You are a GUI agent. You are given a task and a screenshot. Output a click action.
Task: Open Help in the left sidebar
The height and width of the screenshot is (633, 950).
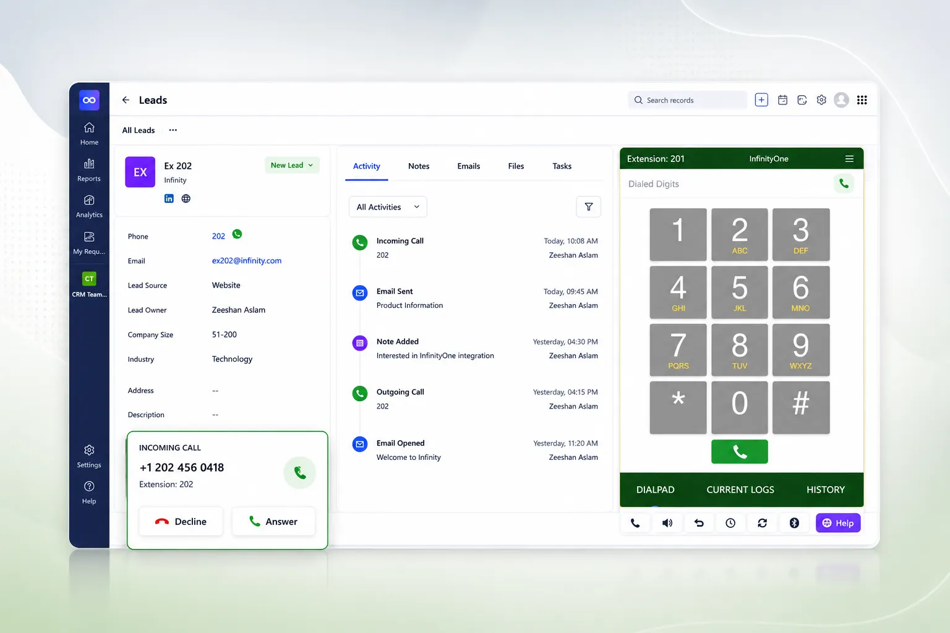[x=89, y=493]
